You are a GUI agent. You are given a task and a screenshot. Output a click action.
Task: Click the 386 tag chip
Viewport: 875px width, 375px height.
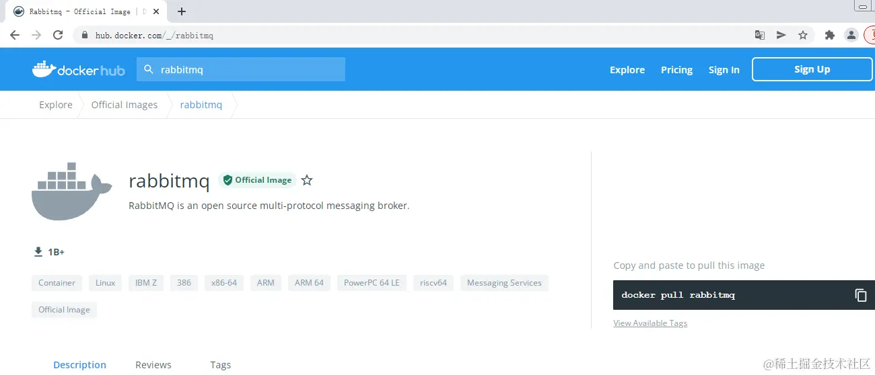[x=184, y=283]
